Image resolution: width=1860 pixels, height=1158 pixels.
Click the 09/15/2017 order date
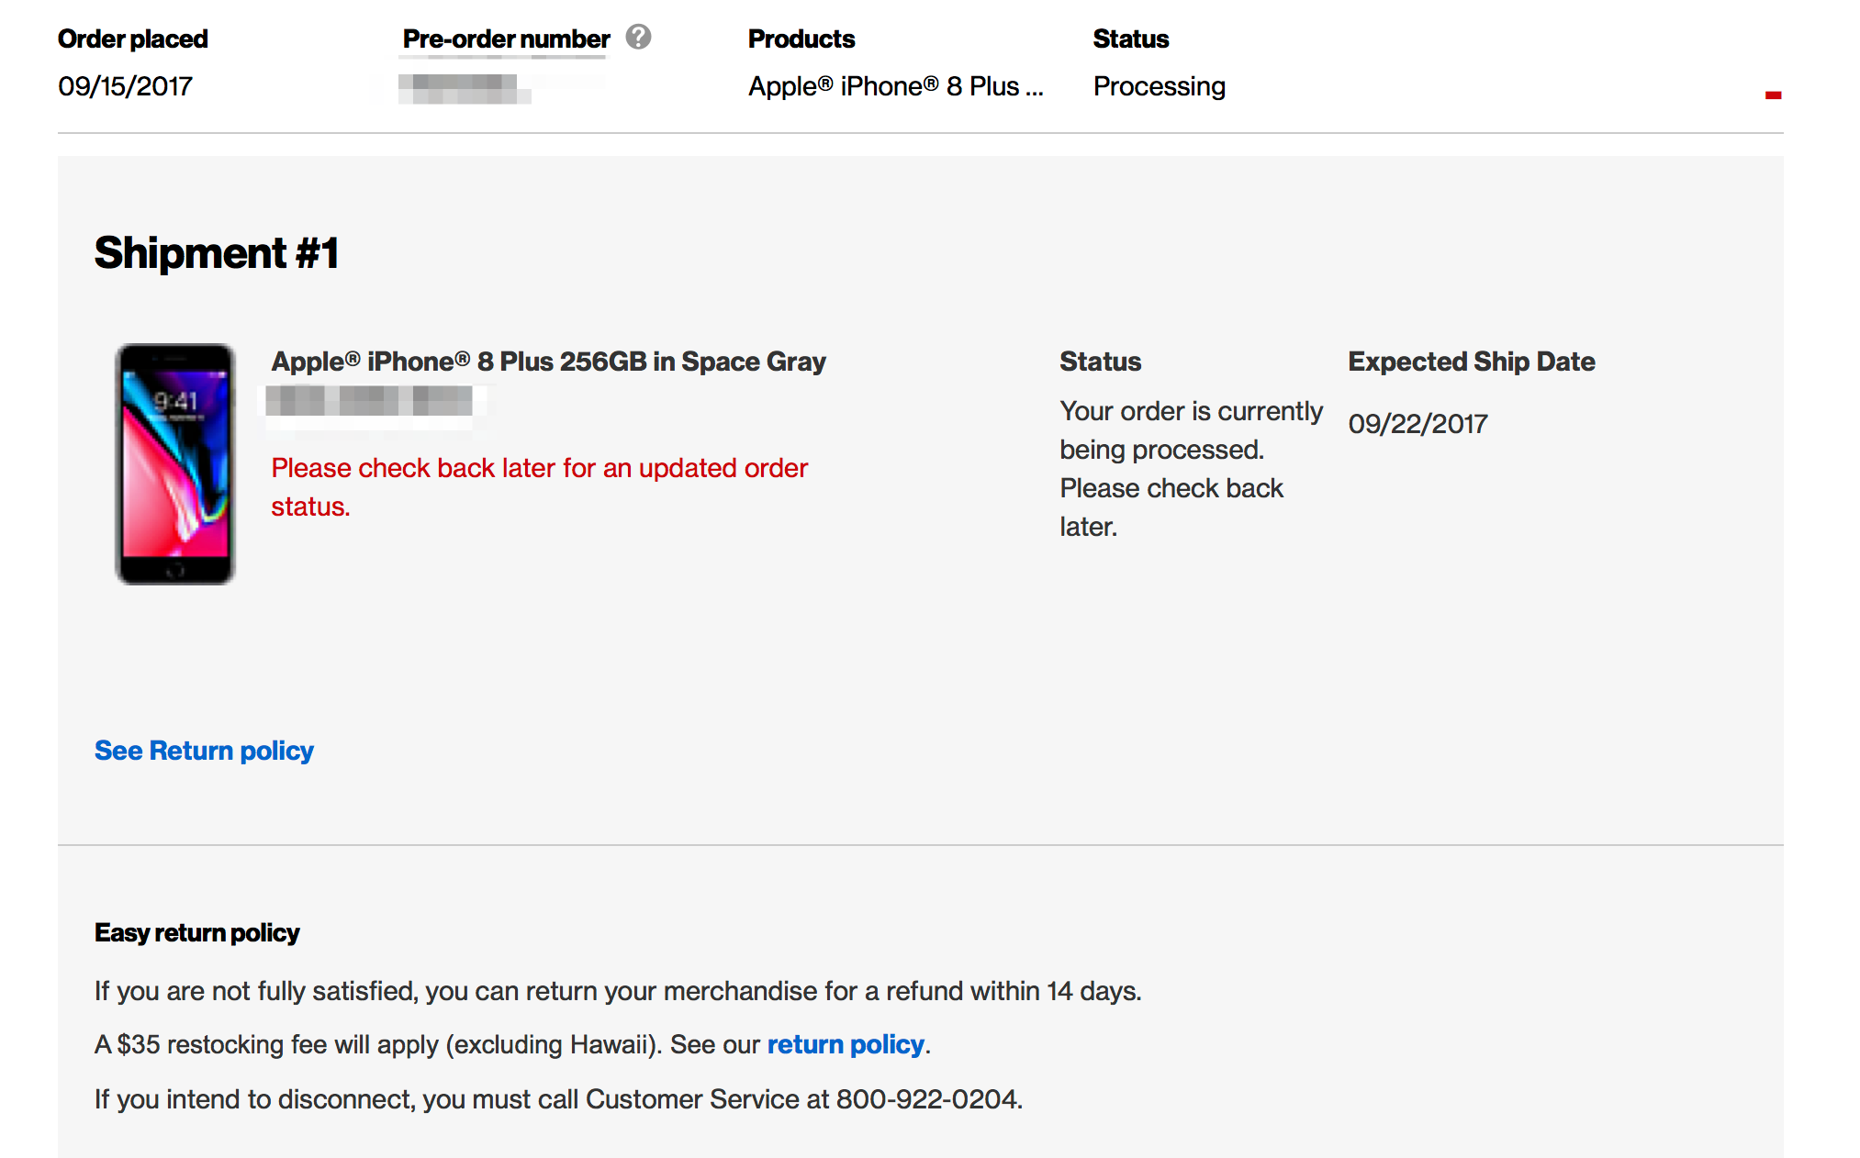[x=125, y=86]
